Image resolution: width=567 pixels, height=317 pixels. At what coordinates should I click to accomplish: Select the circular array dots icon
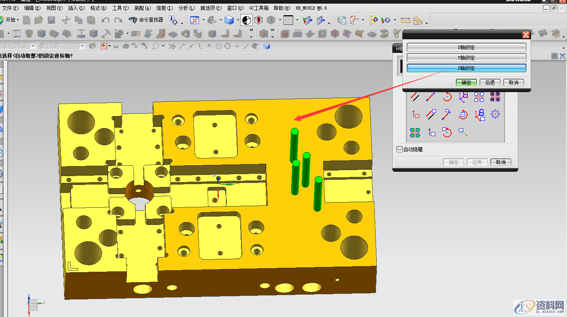click(x=495, y=114)
